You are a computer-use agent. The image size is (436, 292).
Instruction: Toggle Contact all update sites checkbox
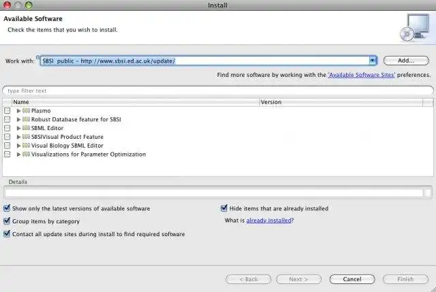click(x=7, y=233)
